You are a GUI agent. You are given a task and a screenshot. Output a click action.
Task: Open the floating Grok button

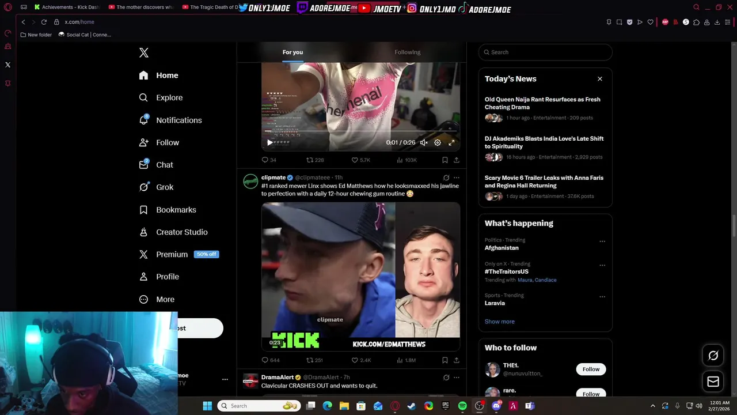tap(713, 356)
